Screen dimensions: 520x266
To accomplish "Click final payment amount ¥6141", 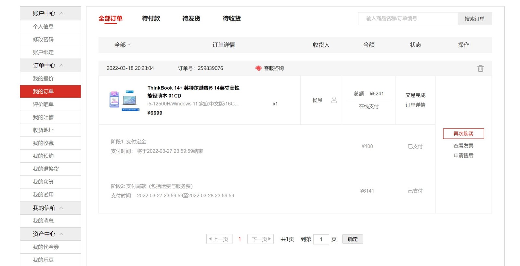I will (x=367, y=191).
